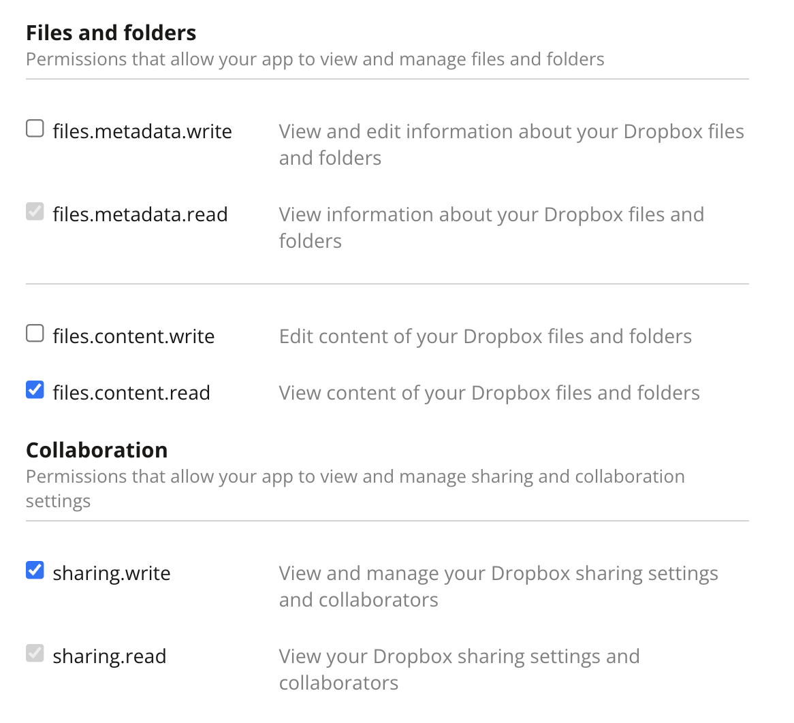Click the files.metadata.read permission label

point(140,214)
